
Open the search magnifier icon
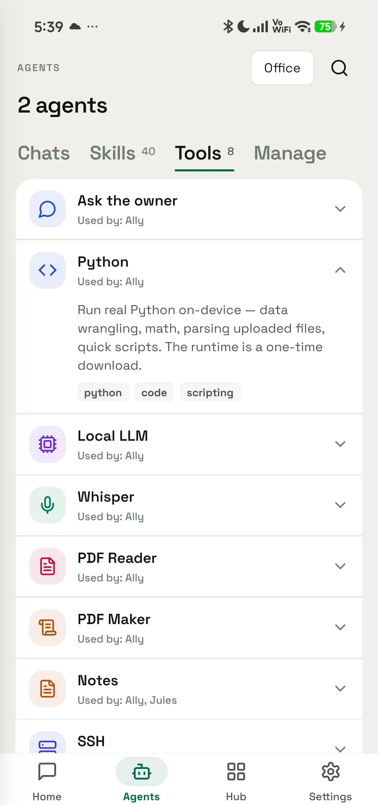click(339, 68)
